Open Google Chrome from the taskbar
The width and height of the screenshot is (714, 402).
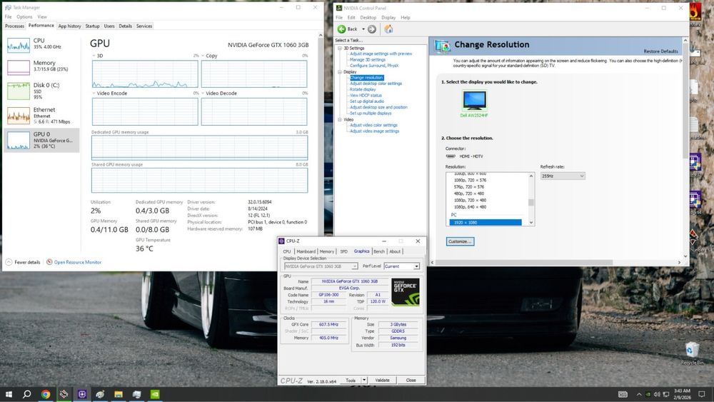tap(46, 394)
